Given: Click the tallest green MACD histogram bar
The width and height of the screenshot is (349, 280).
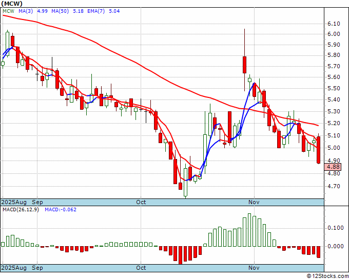Looking at the screenshot, I should (249, 230).
